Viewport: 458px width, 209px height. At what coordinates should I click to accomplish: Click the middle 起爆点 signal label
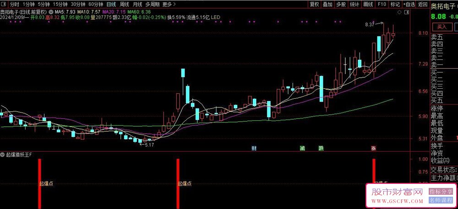tap(185, 183)
